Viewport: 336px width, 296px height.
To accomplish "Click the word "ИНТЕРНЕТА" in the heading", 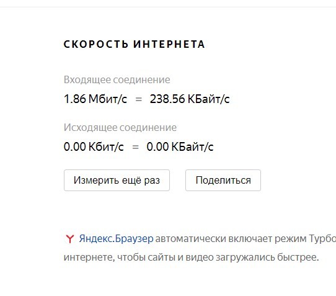I will tap(169, 44).
